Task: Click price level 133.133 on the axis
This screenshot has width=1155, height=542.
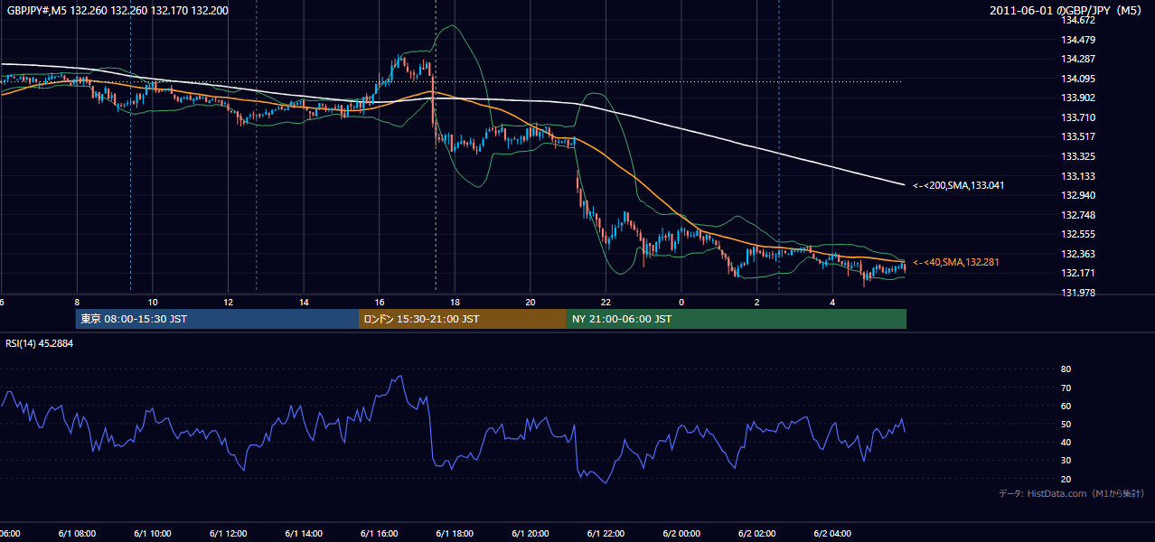Action: (1077, 176)
